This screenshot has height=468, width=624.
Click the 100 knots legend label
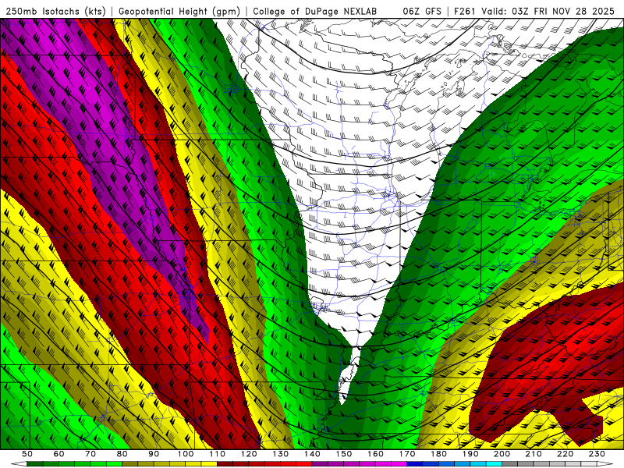click(x=186, y=454)
